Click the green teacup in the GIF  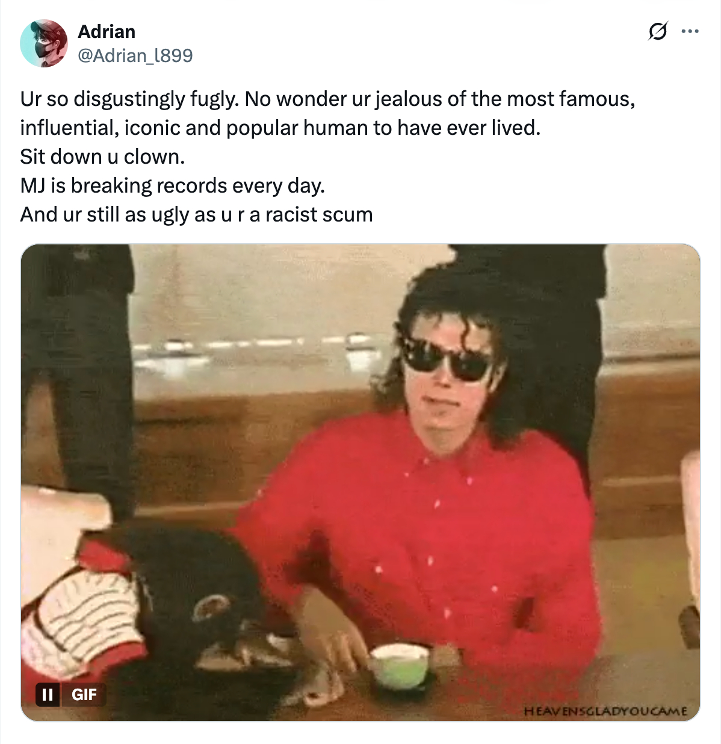coord(399,666)
